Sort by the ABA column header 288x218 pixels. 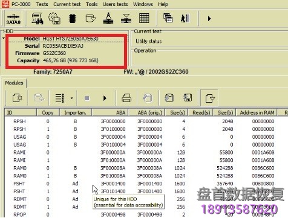click(x=110, y=112)
